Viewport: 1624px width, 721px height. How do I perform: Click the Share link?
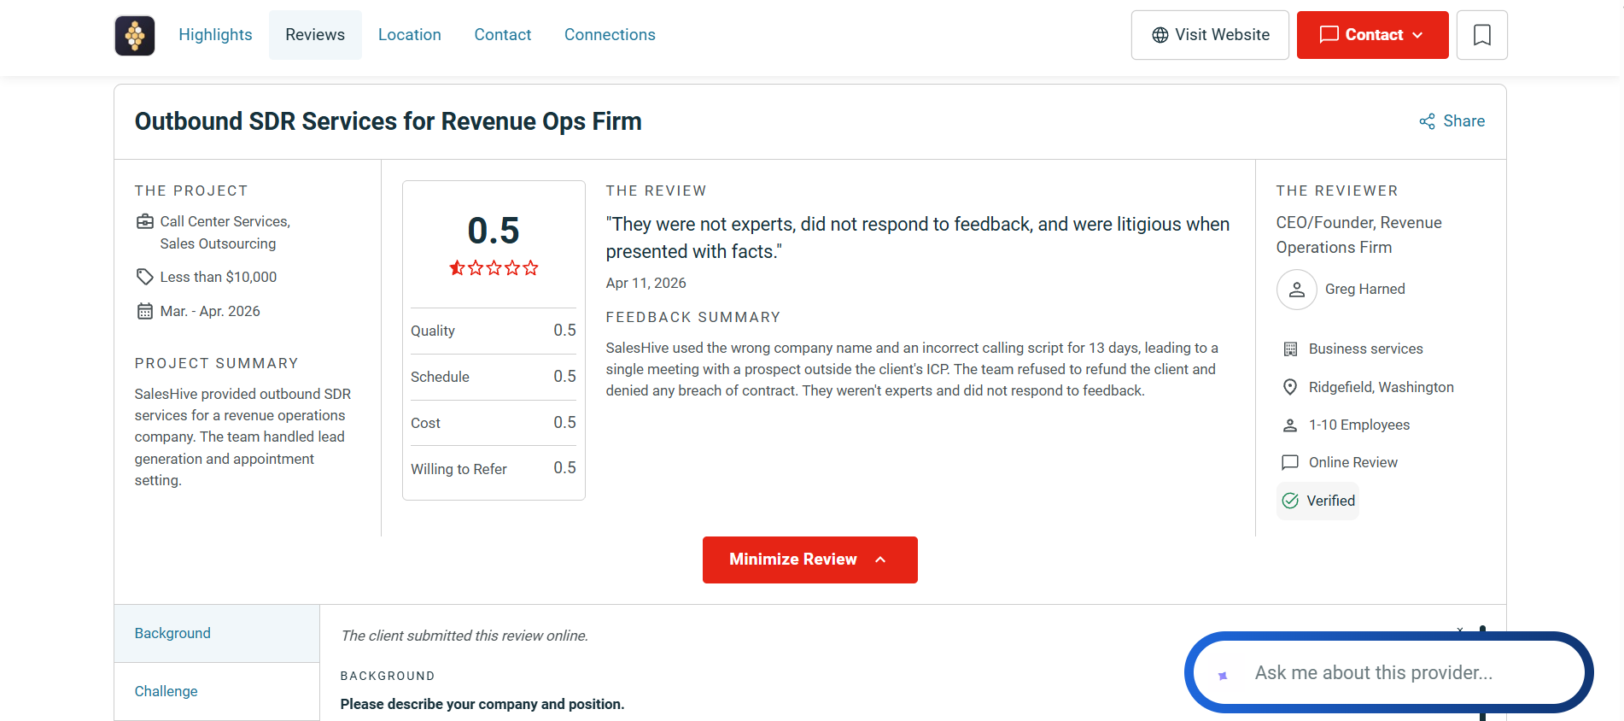1452,121
